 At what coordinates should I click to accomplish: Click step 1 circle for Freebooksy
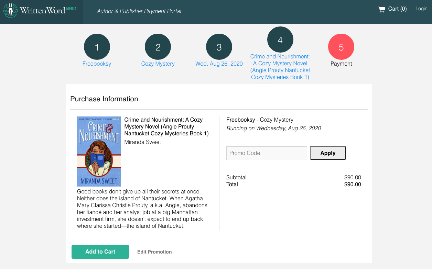point(97,46)
